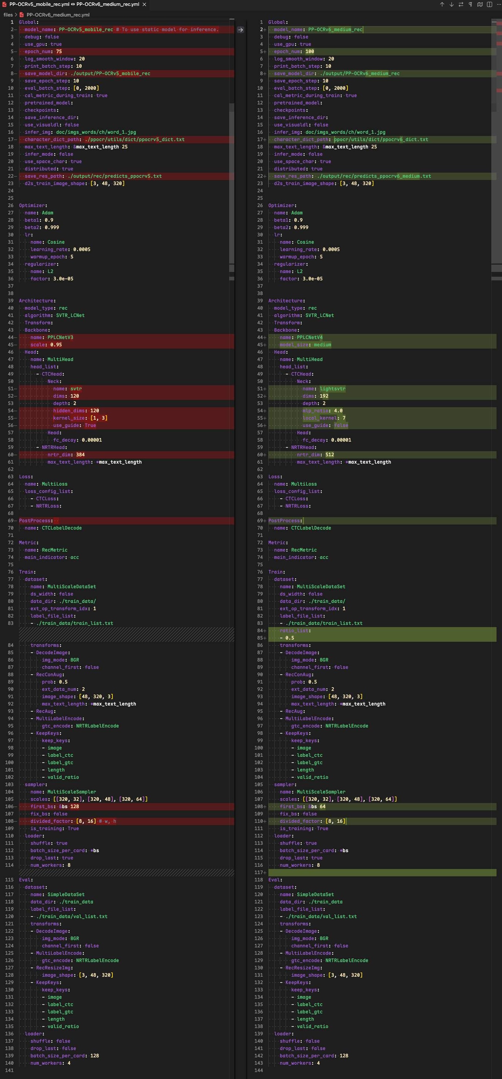Revert model_name change with gutter arrow

[241, 30]
